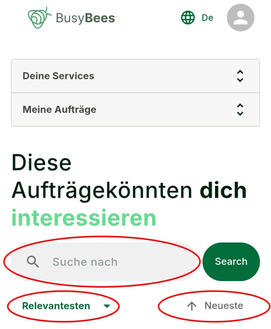The height and width of the screenshot is (329, 271).
Task: Click the chevron arrows on Deine Services
Action: pos(240,76)
